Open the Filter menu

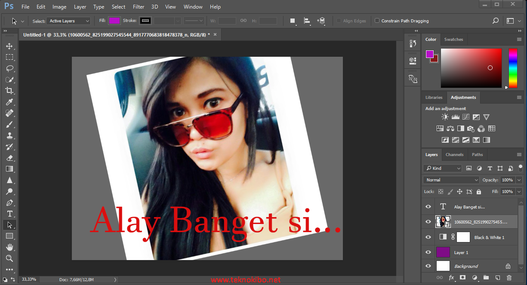click(x=139, y=7)
